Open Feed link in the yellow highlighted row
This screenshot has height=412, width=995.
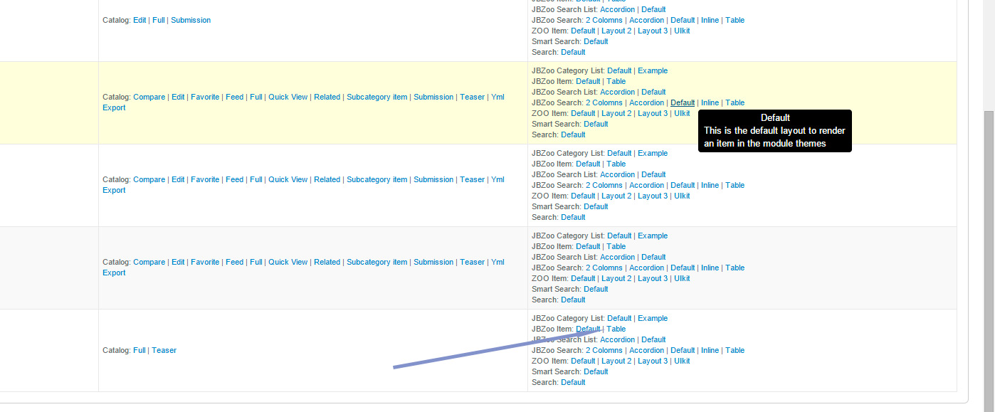(x=234, y=97)
